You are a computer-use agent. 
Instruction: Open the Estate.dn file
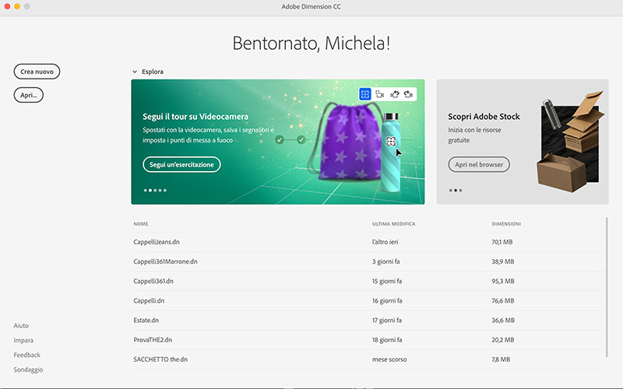point(146,320)
